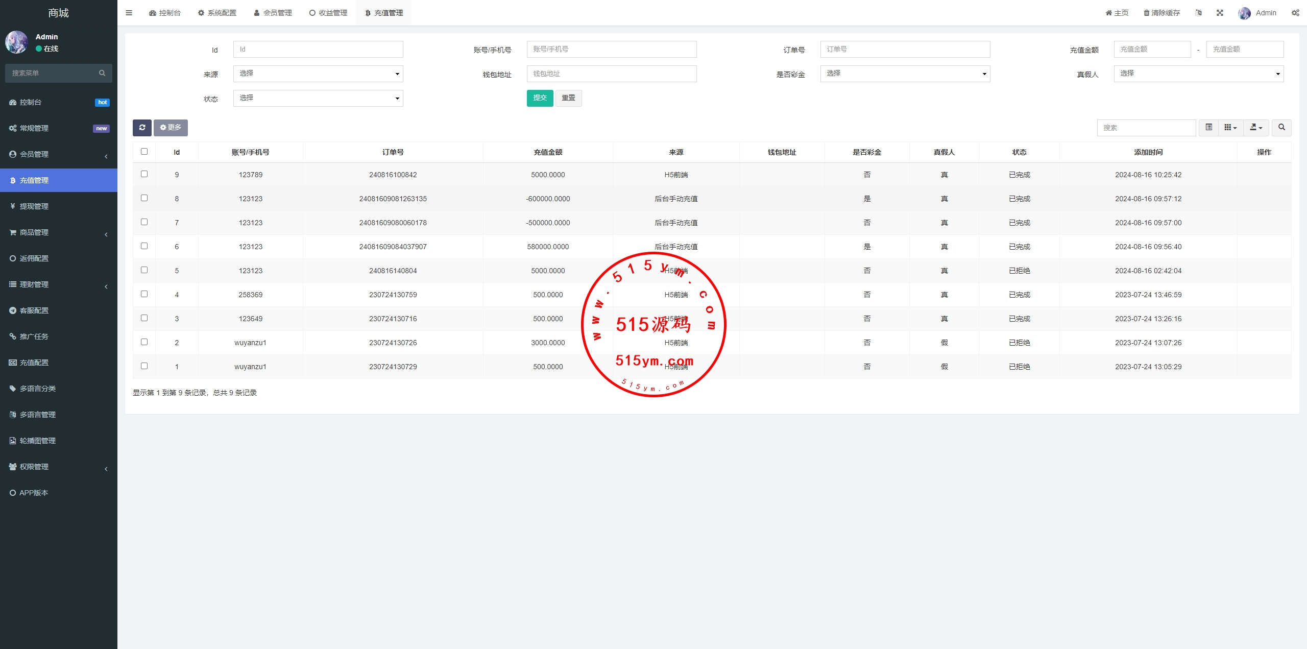
Task: Click the table search magnifier icon
Action: pyautogui.click(x=1281, y=128)
